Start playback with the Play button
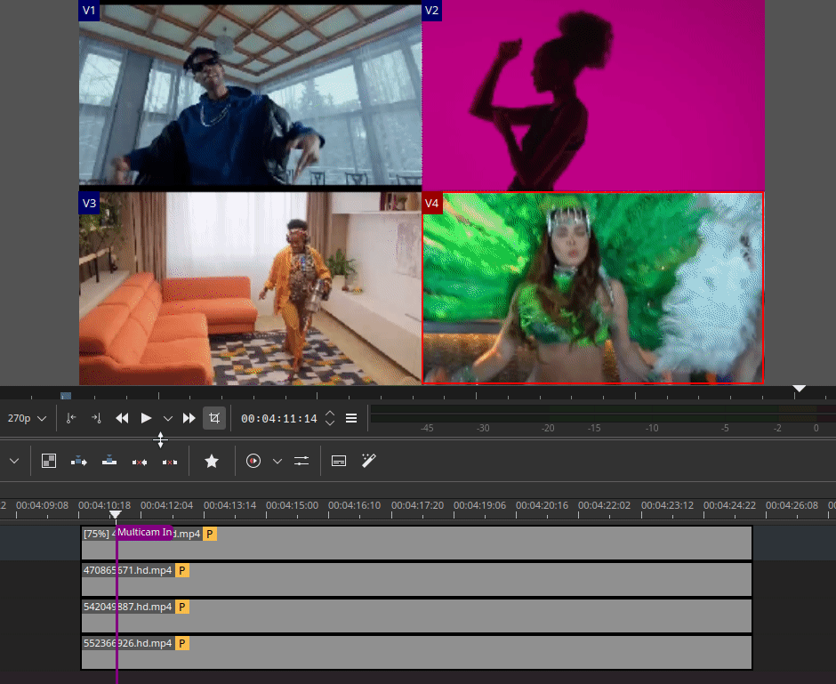Viewport: 836px width, 684px height. [x=146, y=419]
